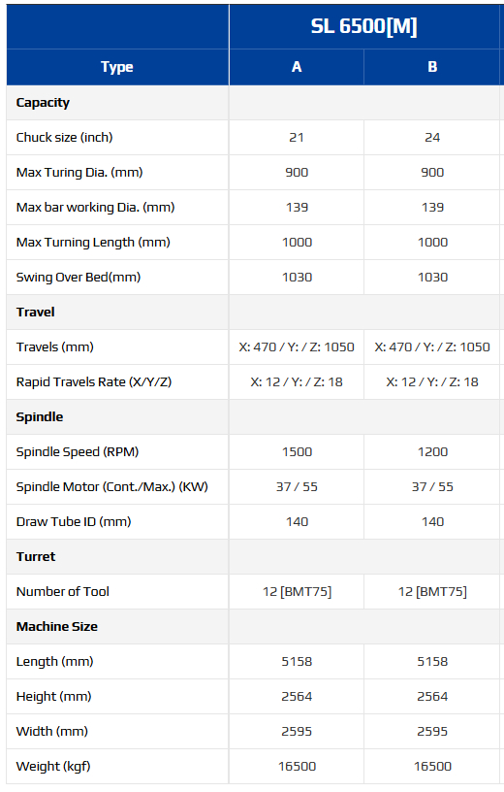Select the Max Turing Dia. (mm) label
Screen dimensions: 504x792
click(79, 172)
